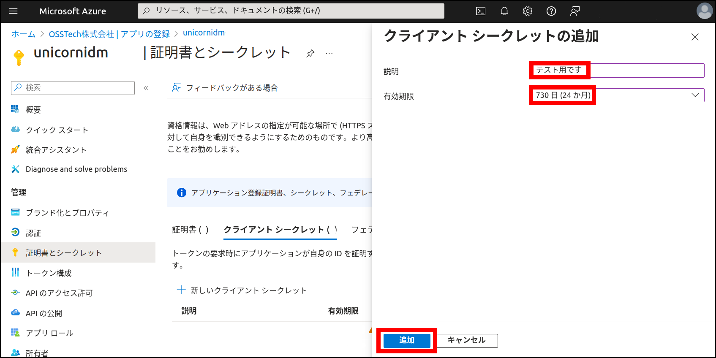Open the user account avatar
The image size is (716, 358).
[x=704, y=11]
